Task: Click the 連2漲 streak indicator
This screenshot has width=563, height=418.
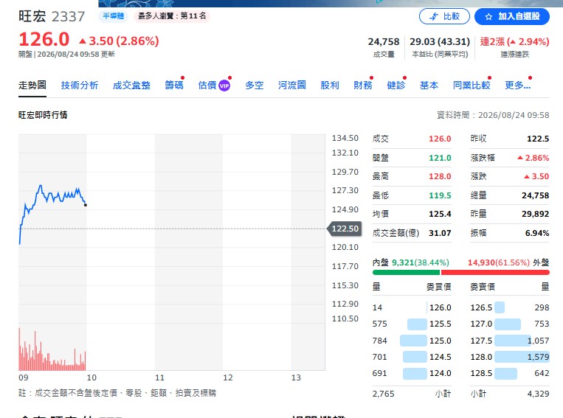Action: [514, 42]
